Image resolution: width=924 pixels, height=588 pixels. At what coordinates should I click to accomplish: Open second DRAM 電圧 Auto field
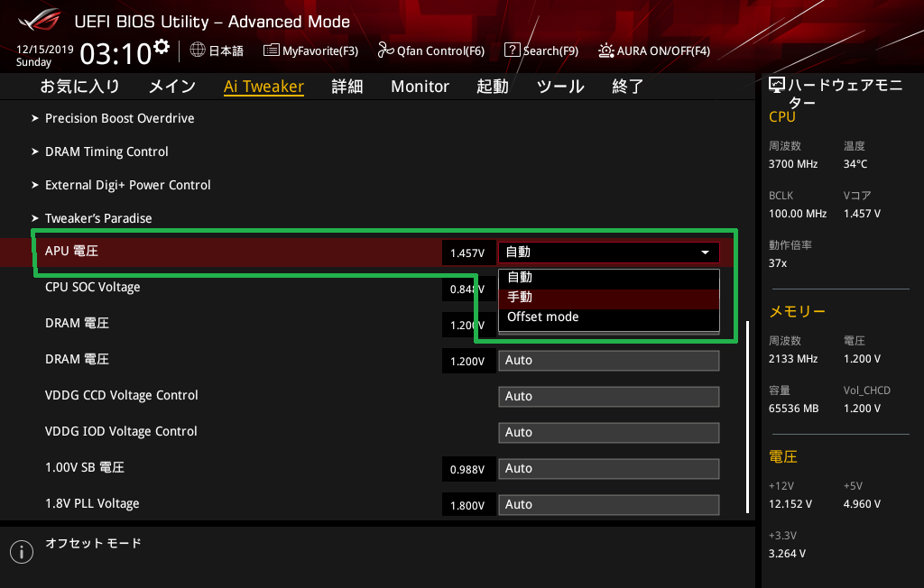coord(609,361)
